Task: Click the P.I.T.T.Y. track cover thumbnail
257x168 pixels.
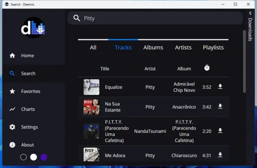Action: 92,131
